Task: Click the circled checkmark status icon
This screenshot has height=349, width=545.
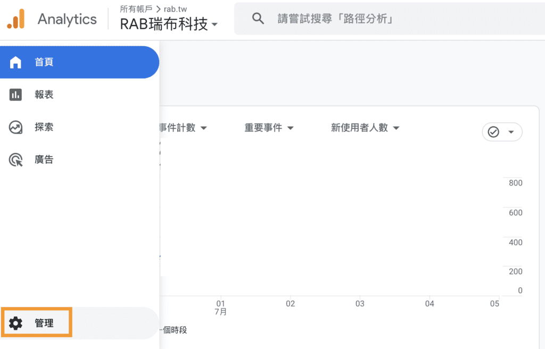Action: [x=493, y=132]
